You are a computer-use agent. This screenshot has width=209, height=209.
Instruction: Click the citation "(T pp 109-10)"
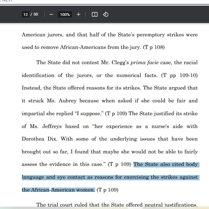[179, 75]
